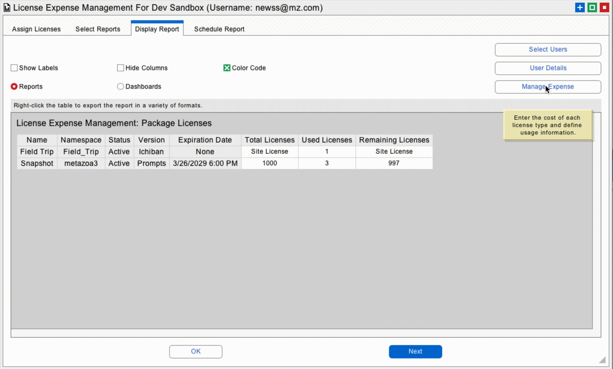Click the blue Next button

click(x=415, y=351)
